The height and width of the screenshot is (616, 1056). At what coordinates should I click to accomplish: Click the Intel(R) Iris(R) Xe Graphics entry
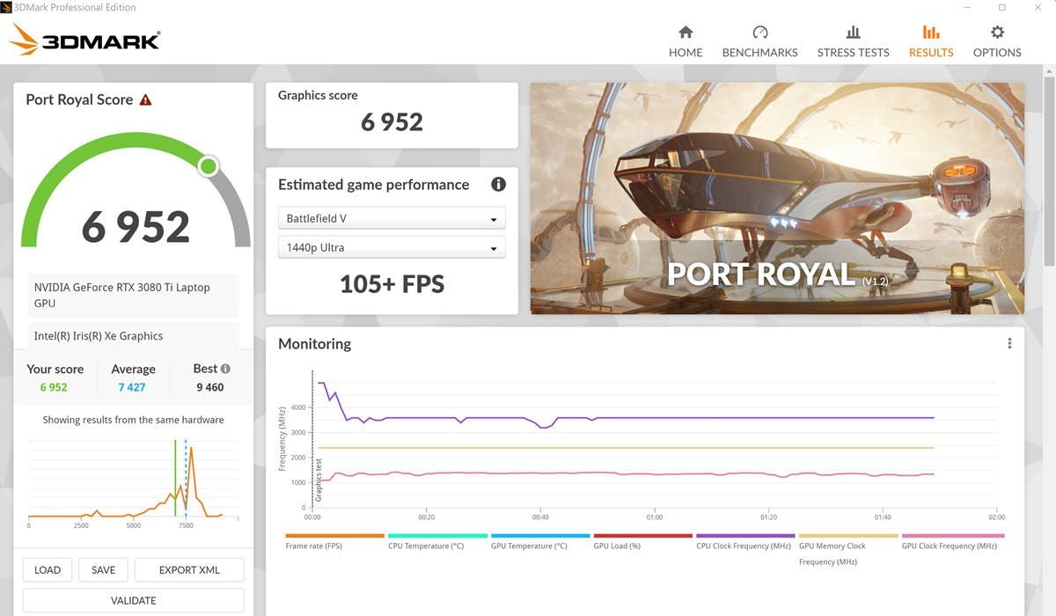click(133, 335)
